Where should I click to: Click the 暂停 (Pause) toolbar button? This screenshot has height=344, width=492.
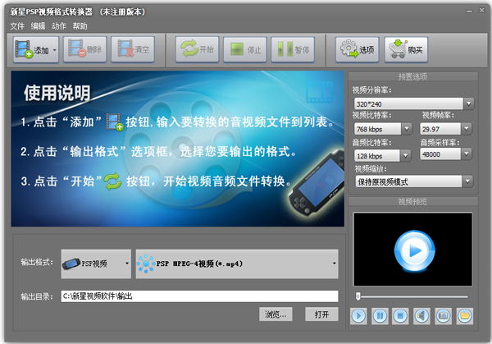[293, 49]
